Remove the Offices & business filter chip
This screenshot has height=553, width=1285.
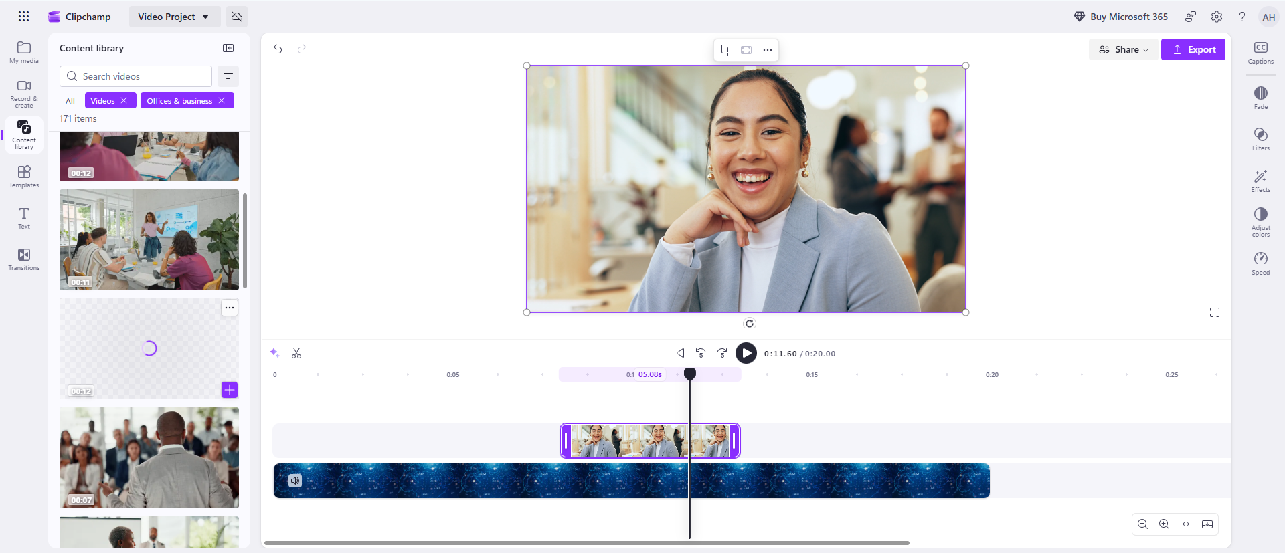coord(222,100)
